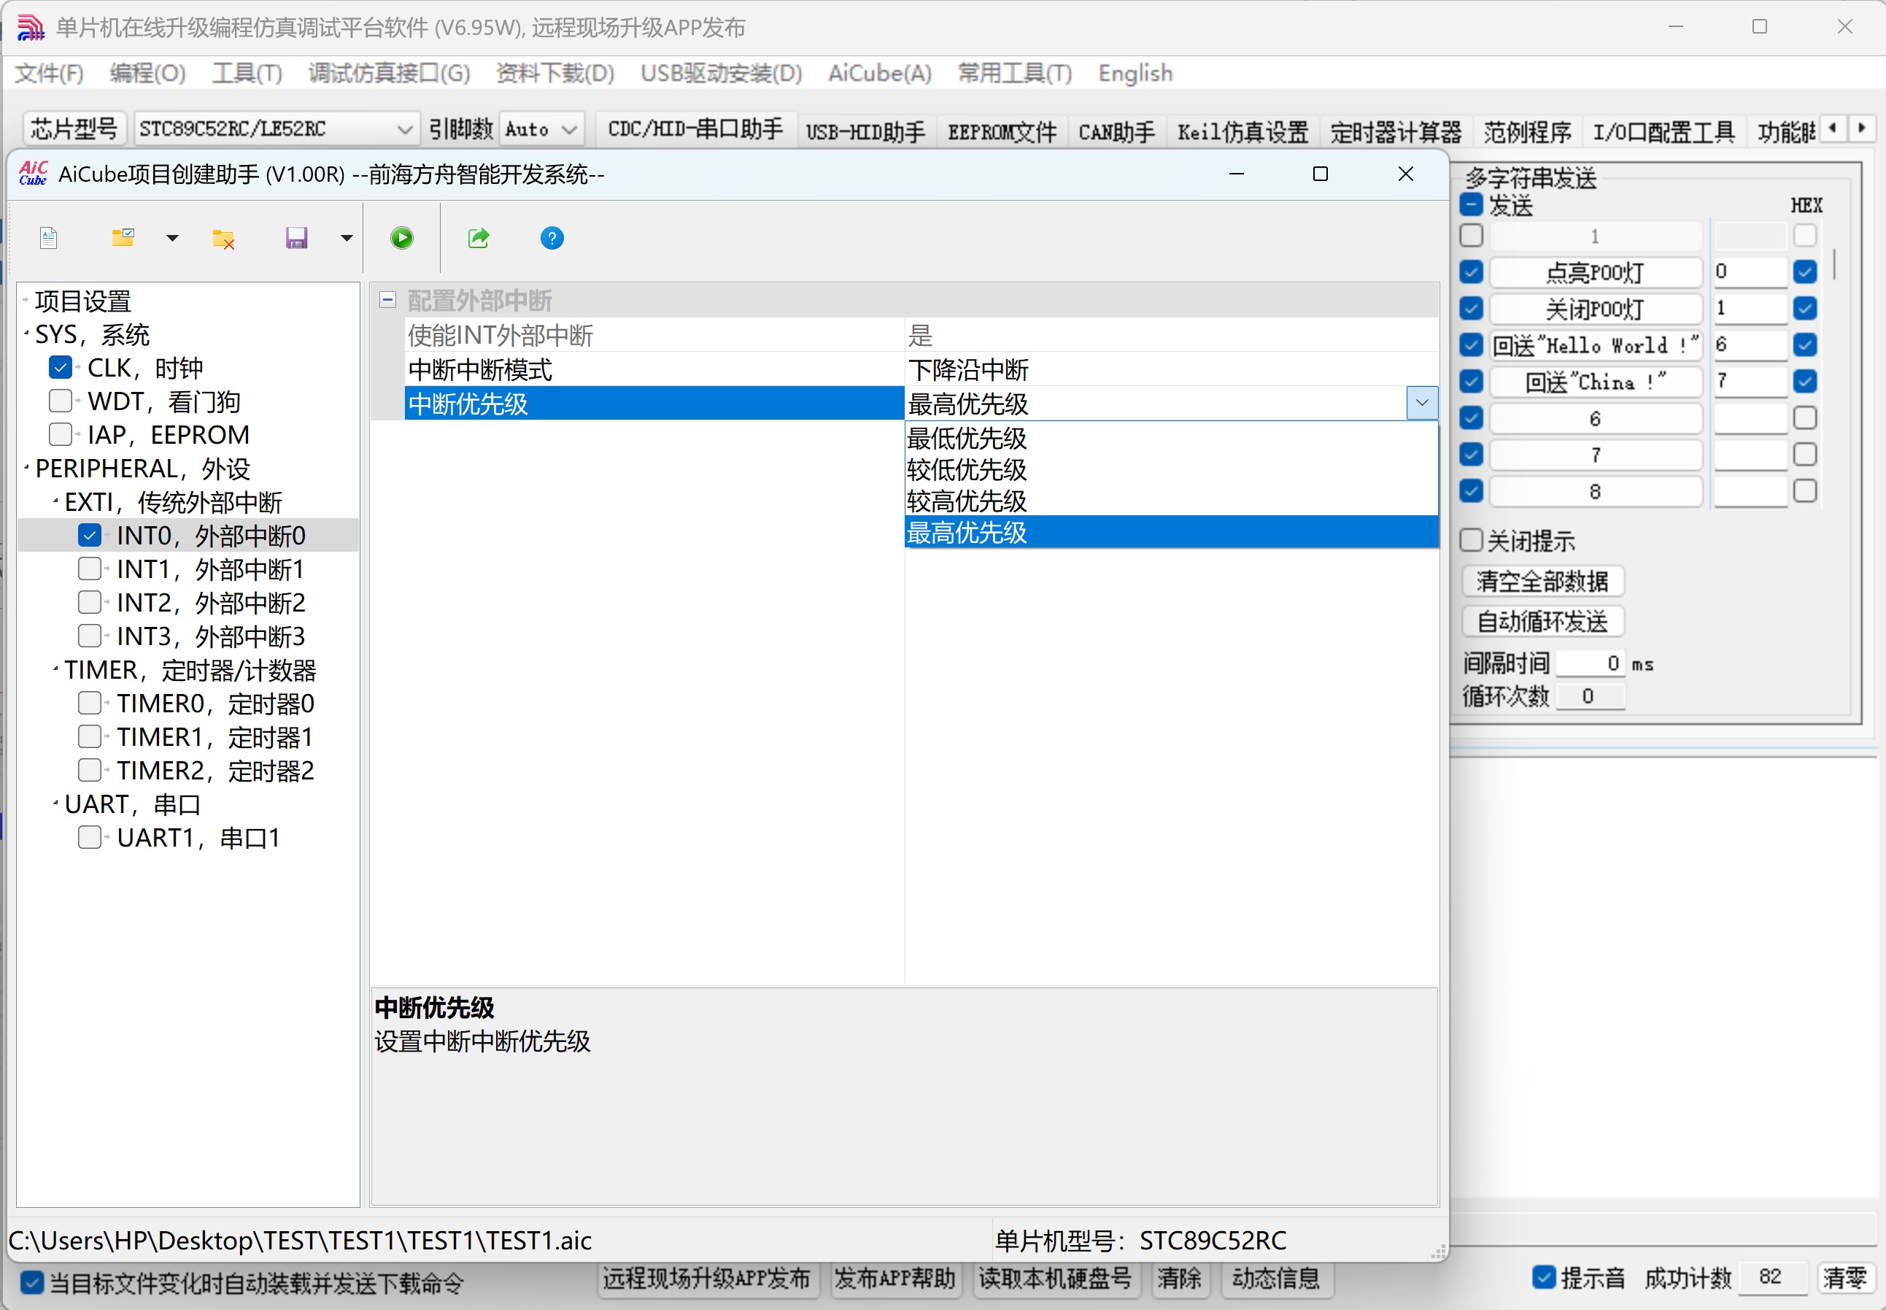Open the 文件(F) menu
Viewport: 1886px width, 1310px height.
point(49,73)
